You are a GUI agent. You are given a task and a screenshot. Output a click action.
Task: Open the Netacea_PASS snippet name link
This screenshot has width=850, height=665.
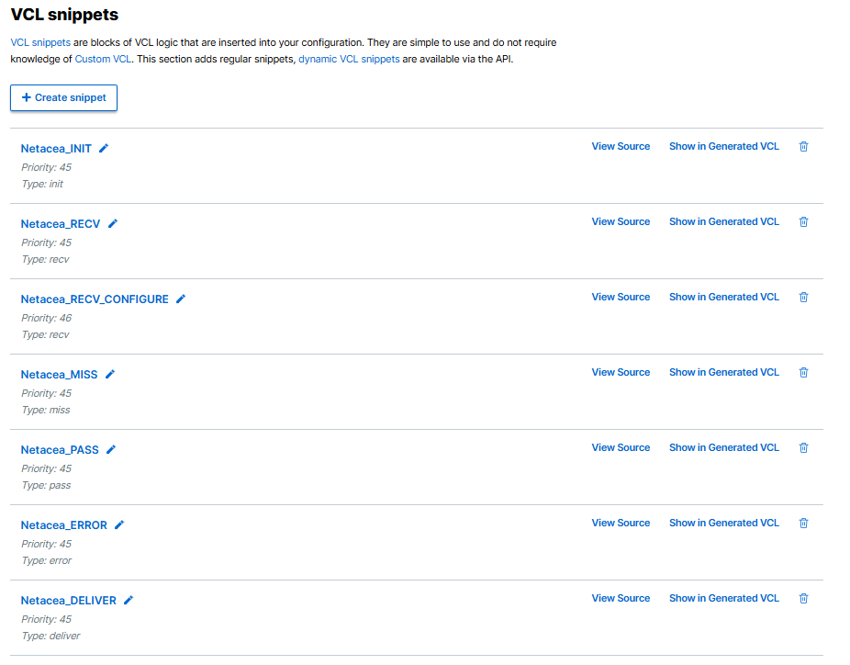(x=60, y=450)
